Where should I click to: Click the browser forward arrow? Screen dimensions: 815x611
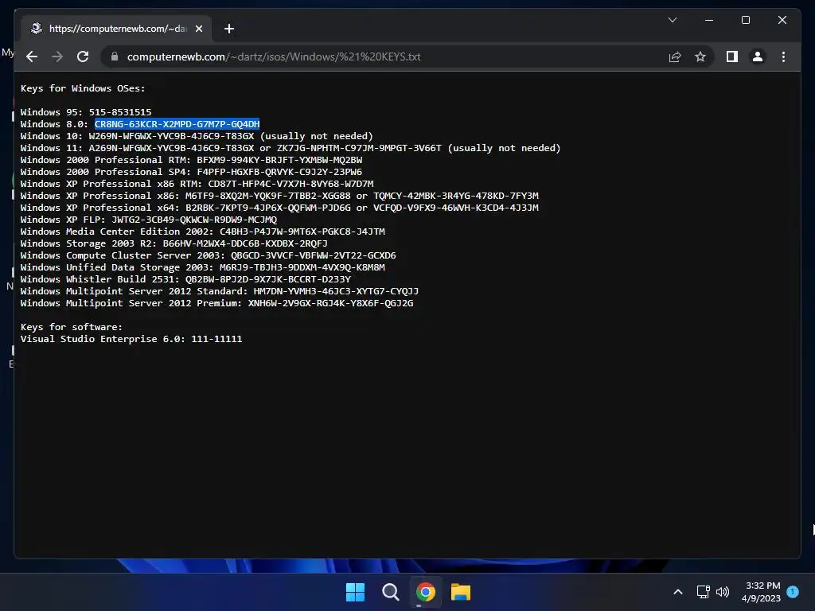coord(57,56)
